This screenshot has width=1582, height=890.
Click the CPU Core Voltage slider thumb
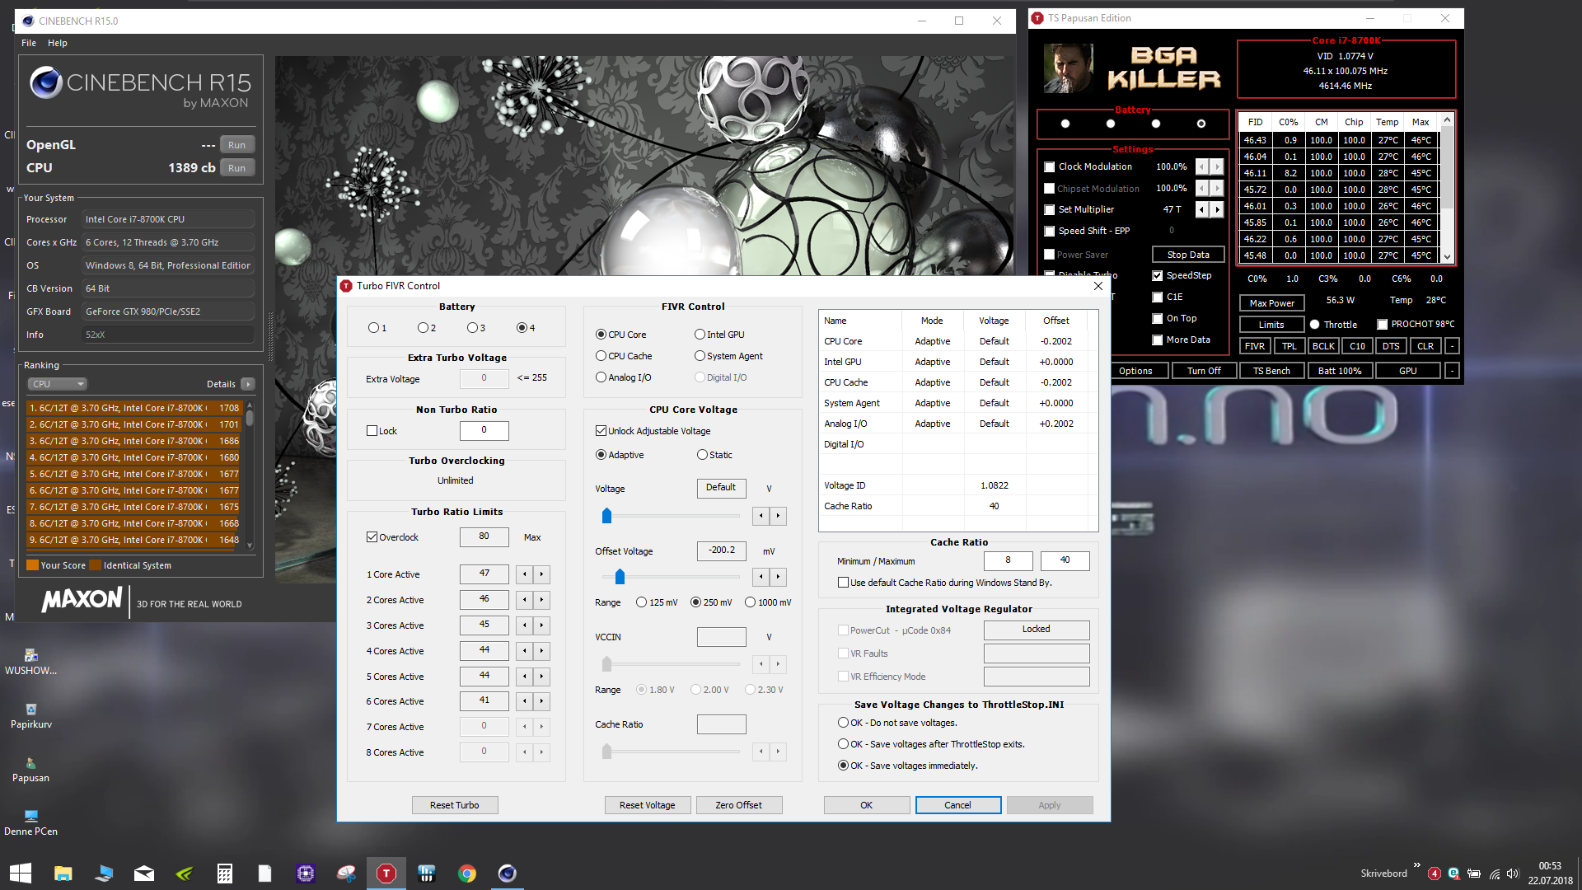(x=606, y=516)
